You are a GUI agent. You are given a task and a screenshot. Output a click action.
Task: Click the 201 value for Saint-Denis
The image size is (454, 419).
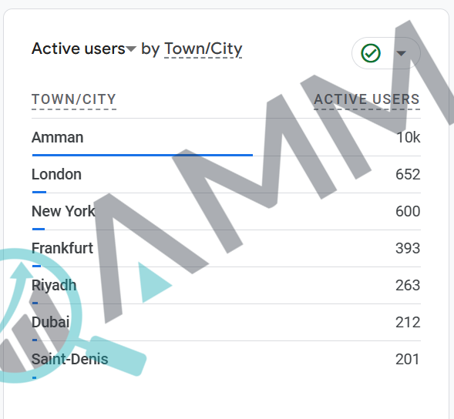[408, 360]
